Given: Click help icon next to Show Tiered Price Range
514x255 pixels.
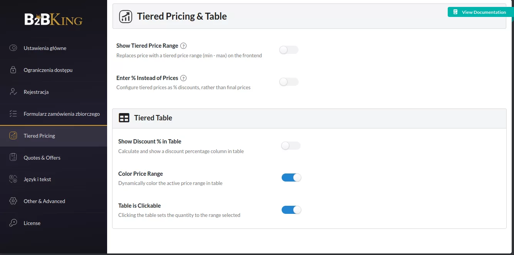Looking at the screenshot, I should [183, 46].
